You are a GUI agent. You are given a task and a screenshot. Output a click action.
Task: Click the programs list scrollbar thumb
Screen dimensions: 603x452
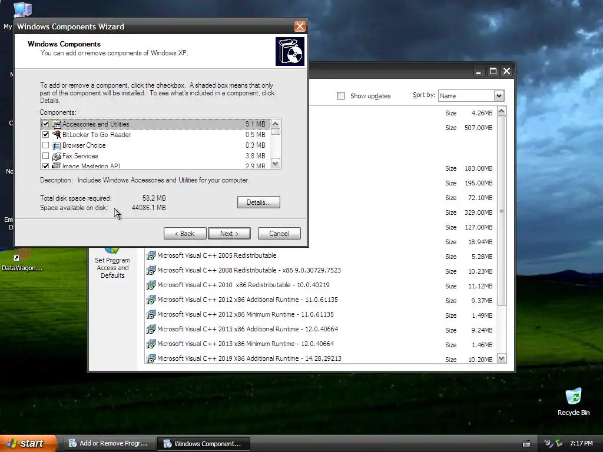(502, 211)
